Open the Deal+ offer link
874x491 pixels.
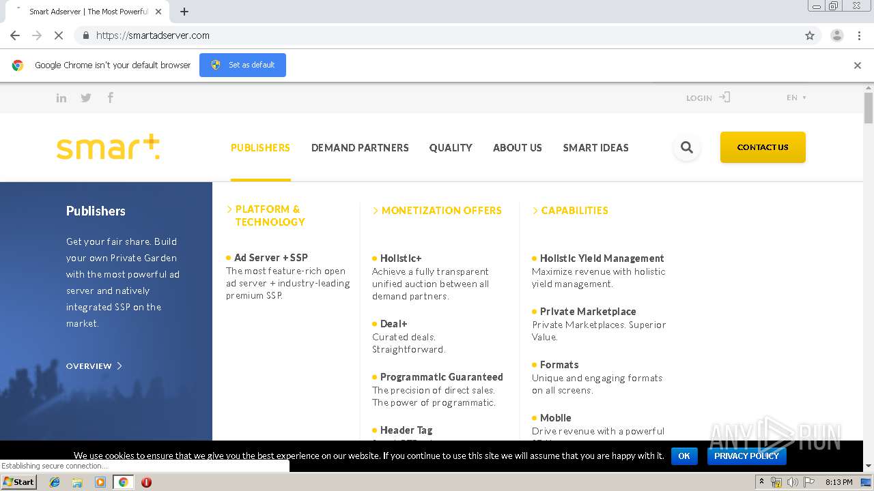pos(394,324)
